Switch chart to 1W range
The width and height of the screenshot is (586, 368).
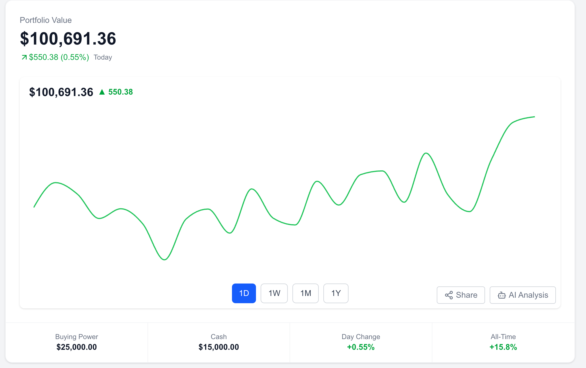pos(274,293)
